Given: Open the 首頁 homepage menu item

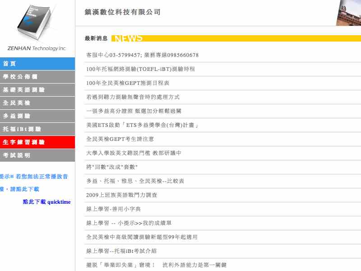Looking at the screenshot, I should [36, 64].
